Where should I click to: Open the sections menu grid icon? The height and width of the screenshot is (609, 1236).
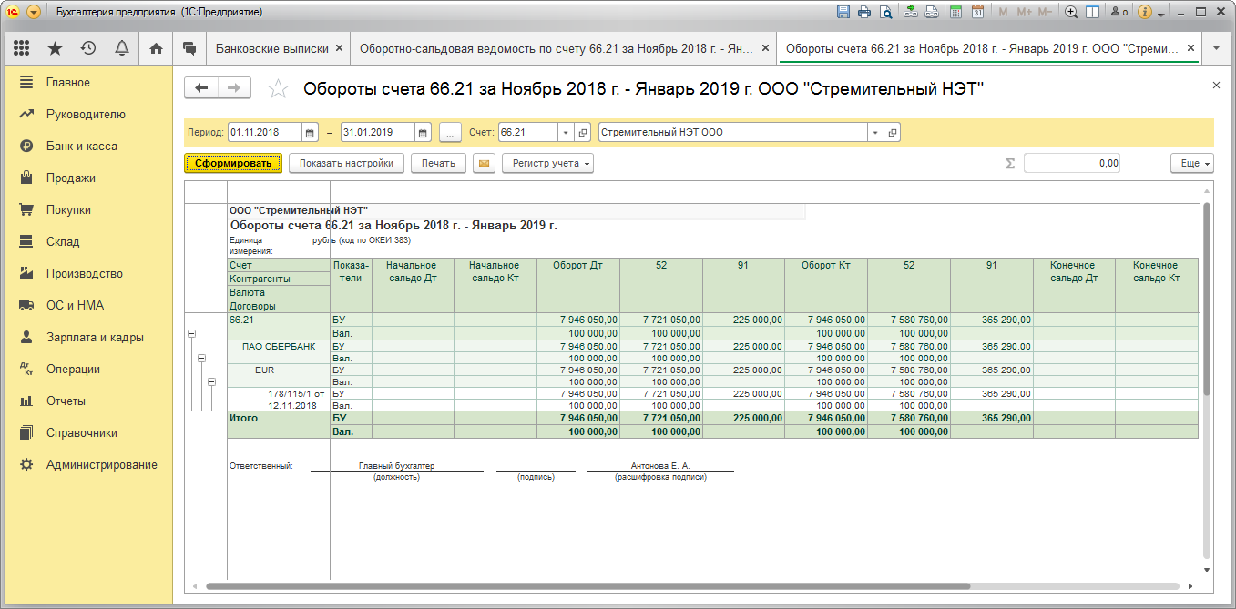21,48
